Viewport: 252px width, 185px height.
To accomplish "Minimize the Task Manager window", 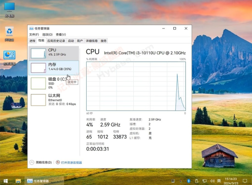I will (x=163, y=28).
